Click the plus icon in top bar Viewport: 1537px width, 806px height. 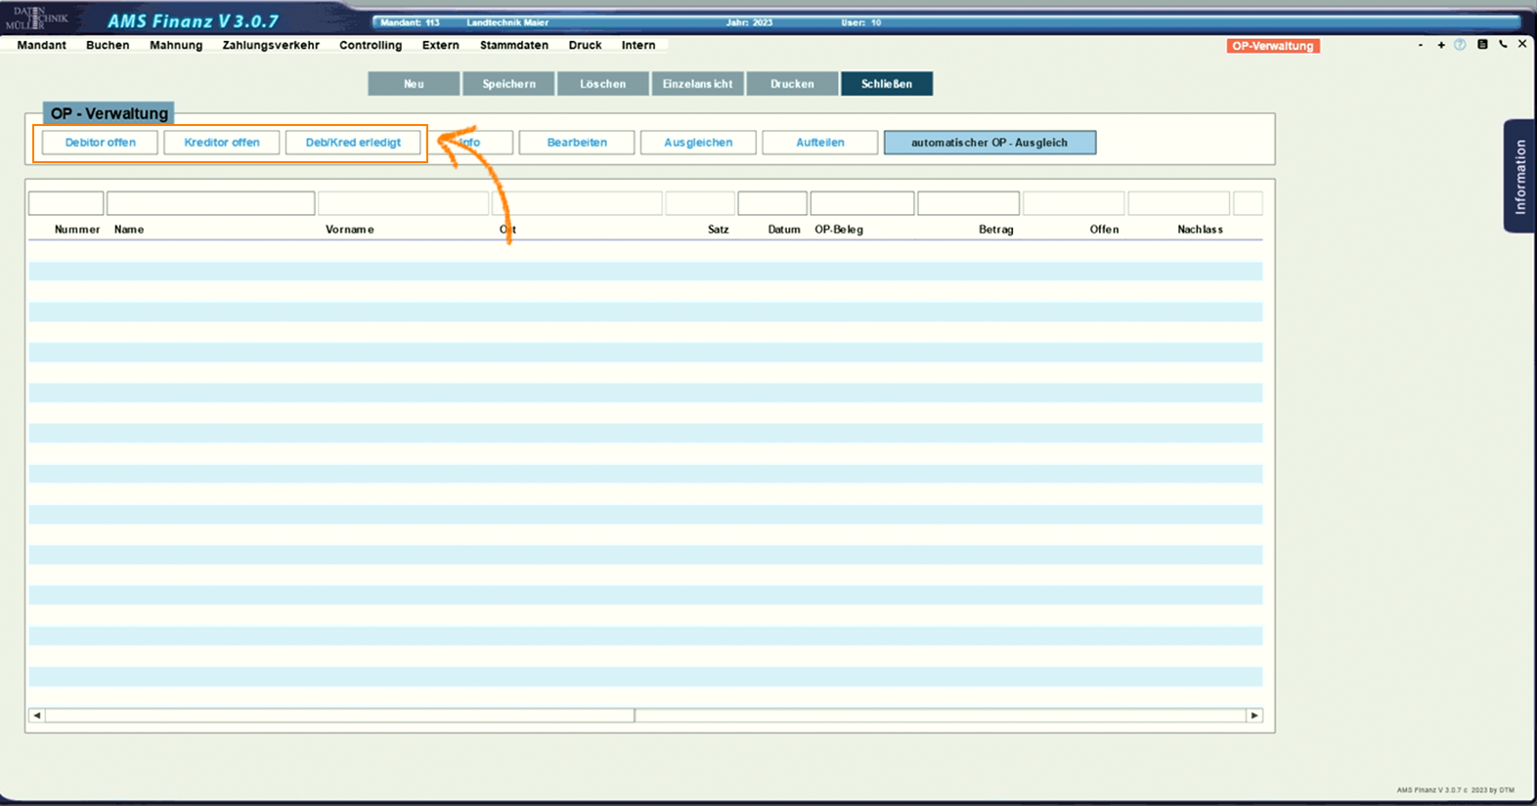click(x=1441, y=45)
